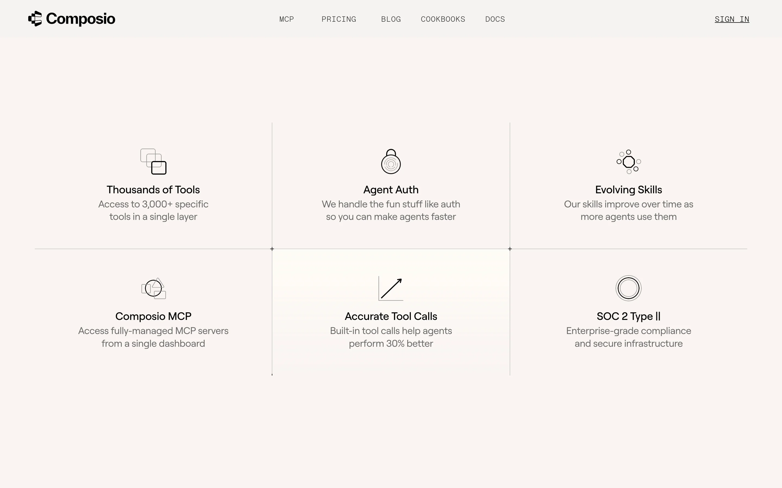The width and height of the screenshot is (782, 488).
Task: Click the Composio MCP overlapping shapes icon
Action: click(x=153, y=288)
